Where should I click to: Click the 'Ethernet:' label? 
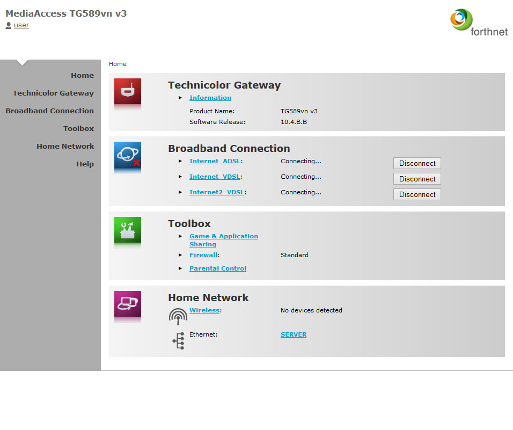(x=203, y=334)
